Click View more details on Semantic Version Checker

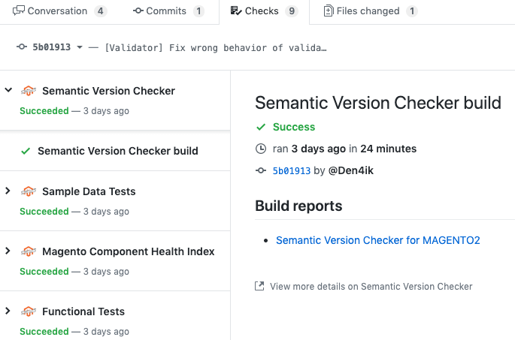pyautogui.click(x=371, y=286)
